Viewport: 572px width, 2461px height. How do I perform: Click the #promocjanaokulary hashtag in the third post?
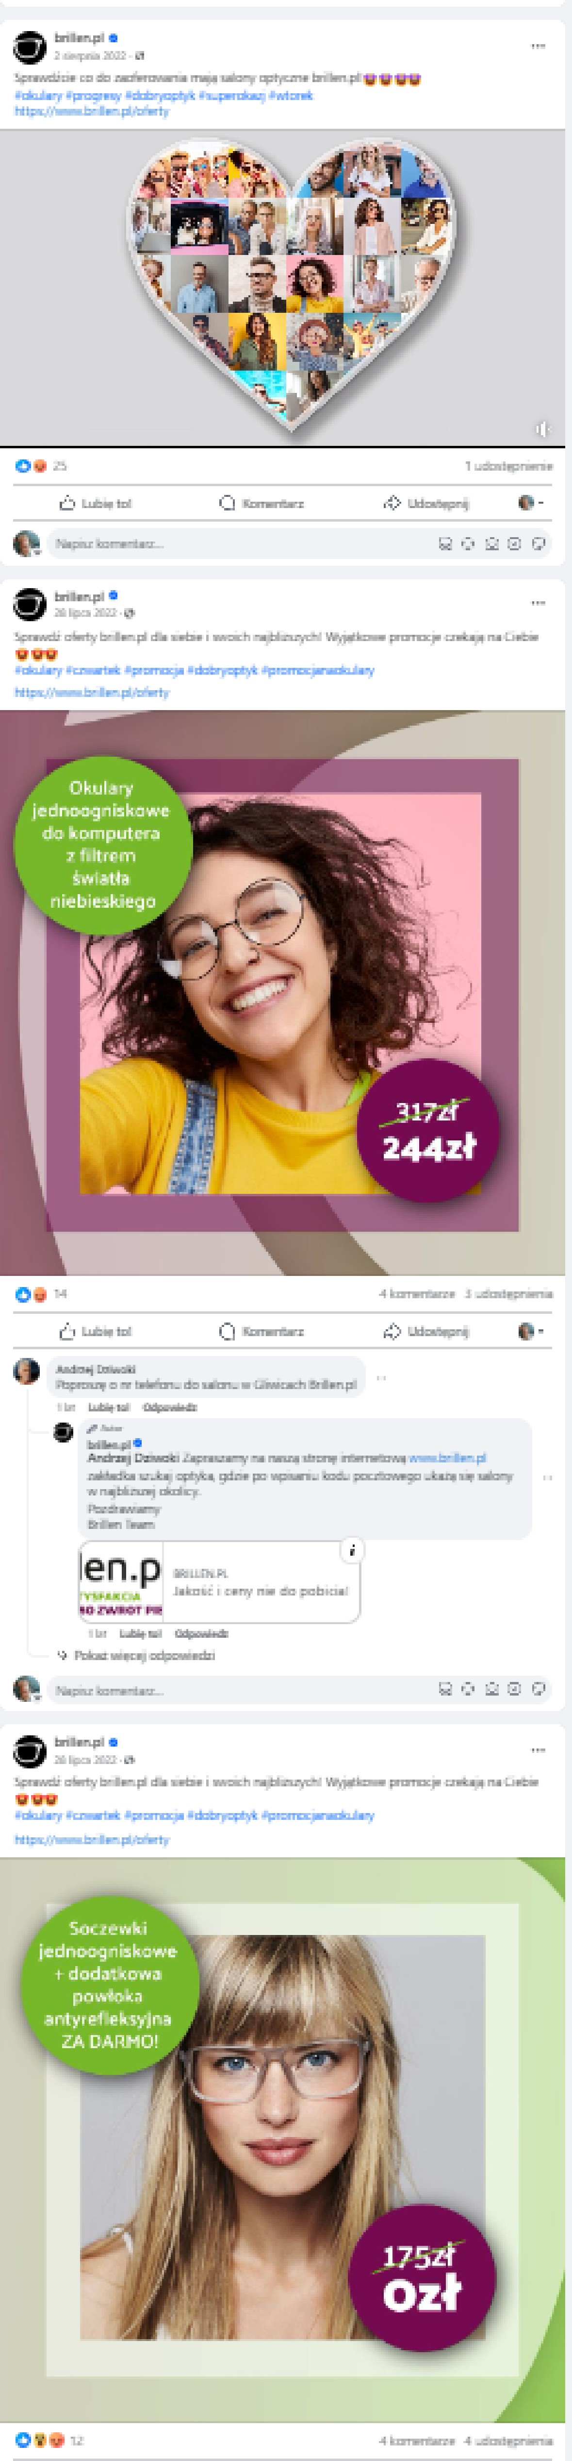[x=317, y=1815]
